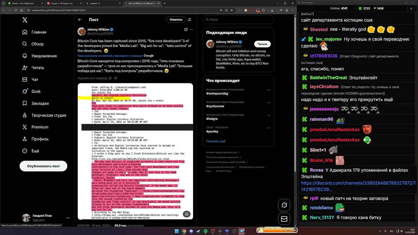
Task: Open Творческая студия icon in sidebar
Action: 25,115
